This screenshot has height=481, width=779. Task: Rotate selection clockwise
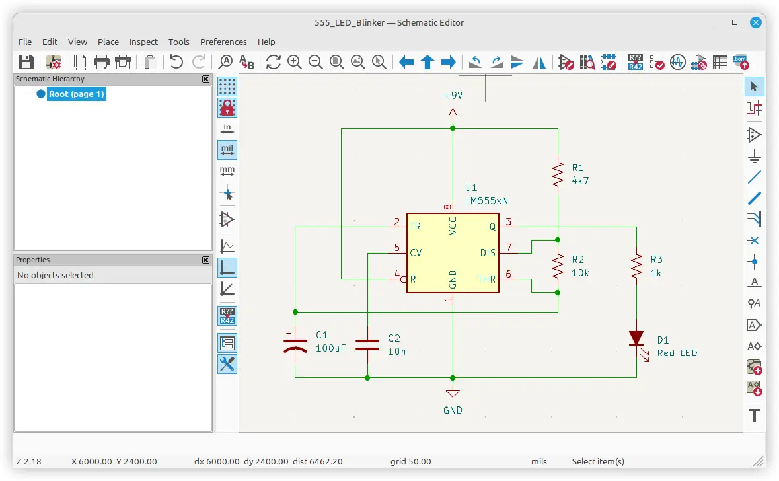click(x=497, y=62)
